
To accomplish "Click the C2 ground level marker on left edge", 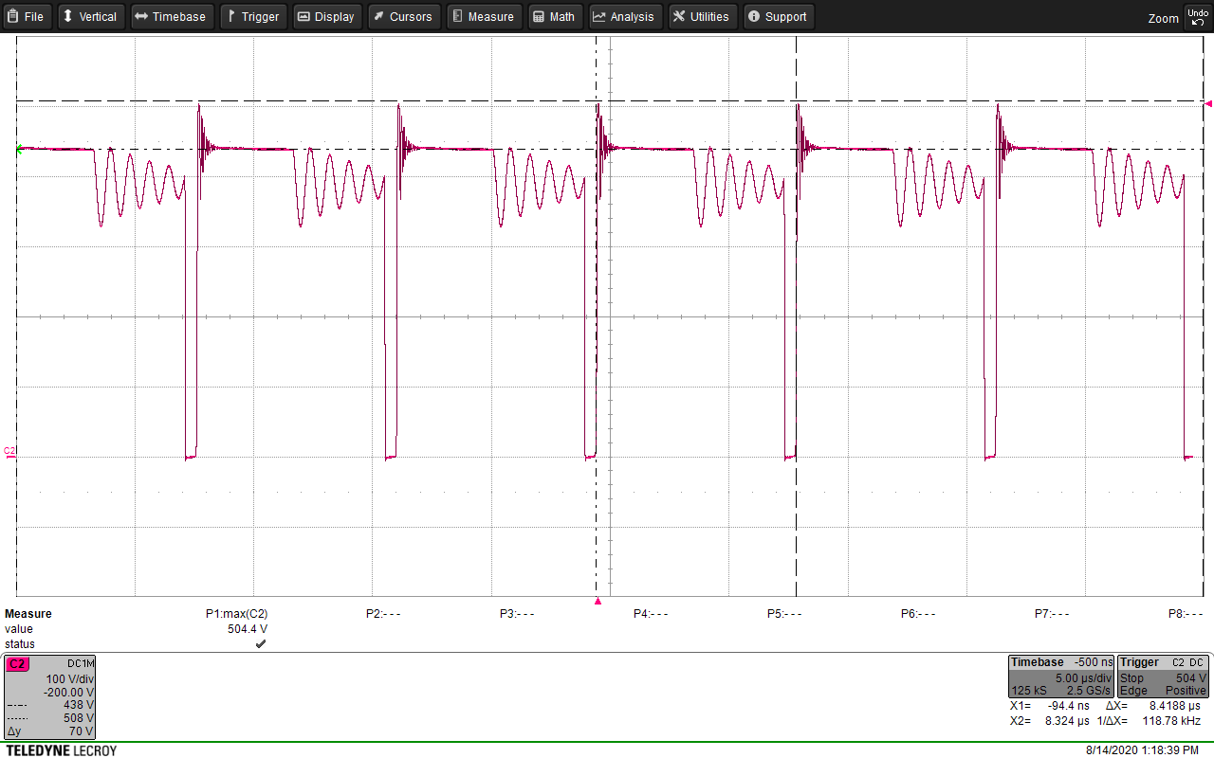I will 9,452.
